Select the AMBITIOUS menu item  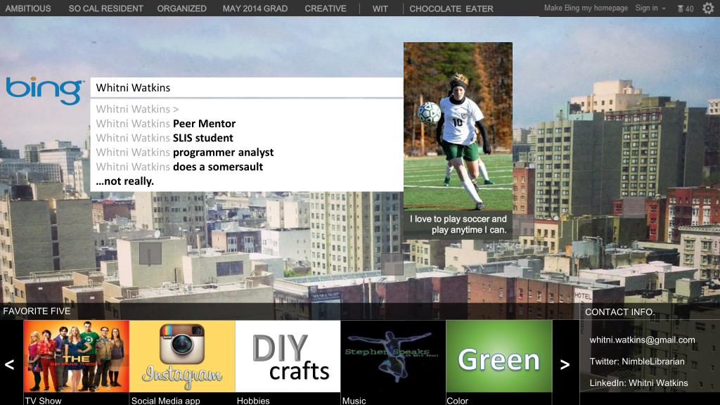pyautogui.click(x=28, y=8)
